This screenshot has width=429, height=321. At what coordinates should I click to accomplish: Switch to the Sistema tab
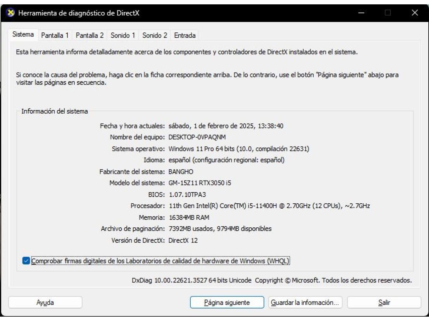point(23,34)
